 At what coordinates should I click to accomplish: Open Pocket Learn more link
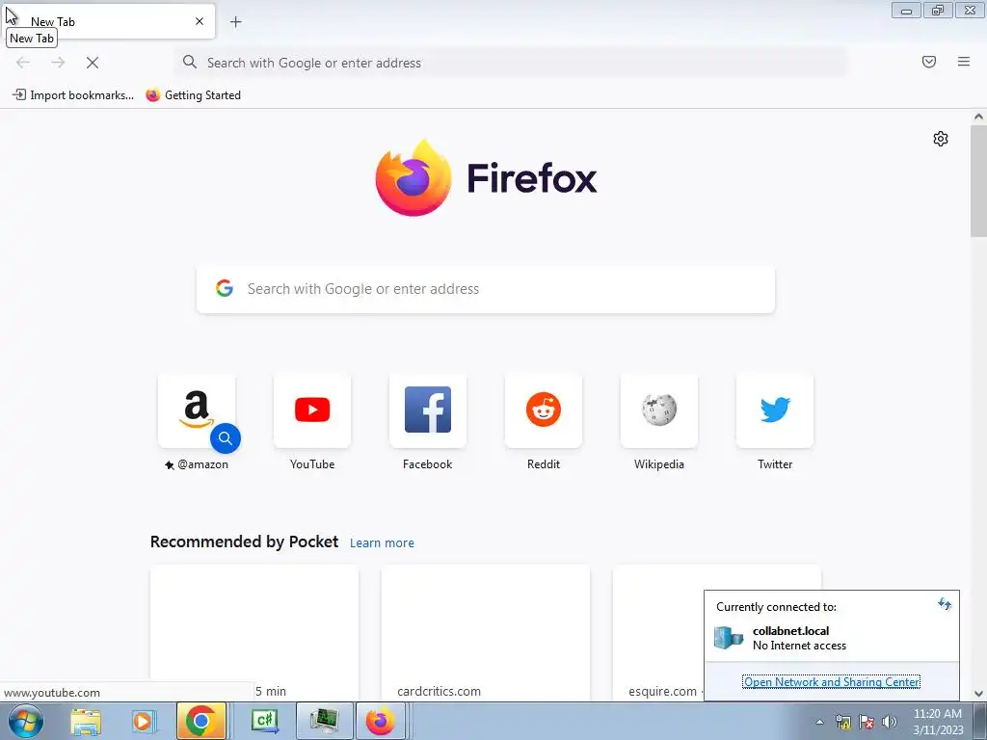382,543
